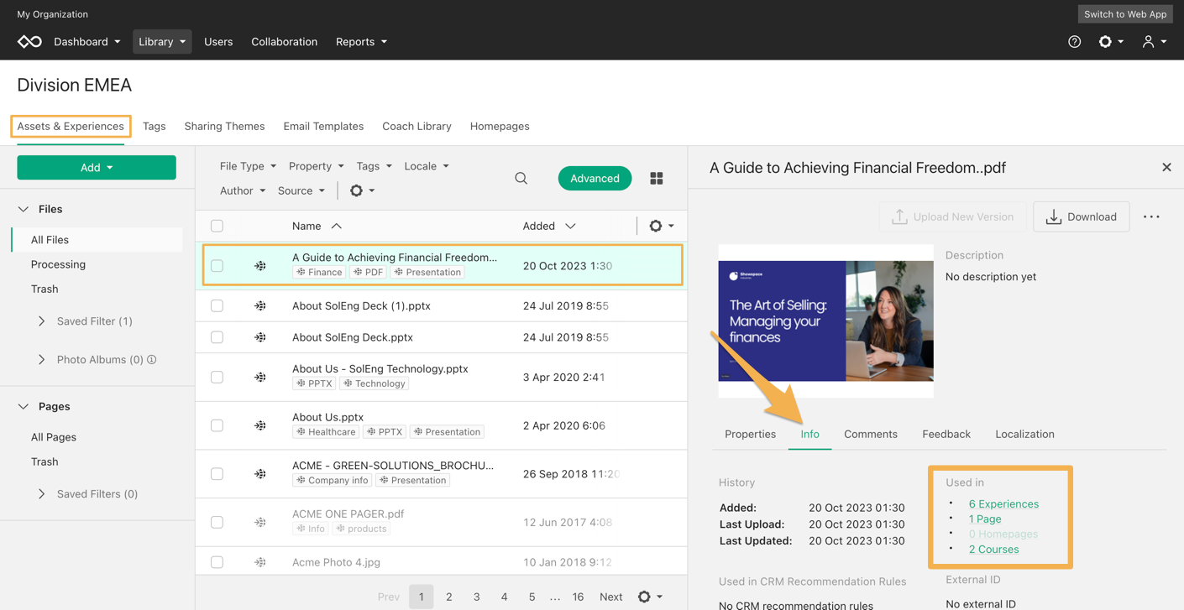Screen dimensions: 1184x610
Task: Check About Us - SolEng Technology.pptx row
Action: (x=217, y=377)
